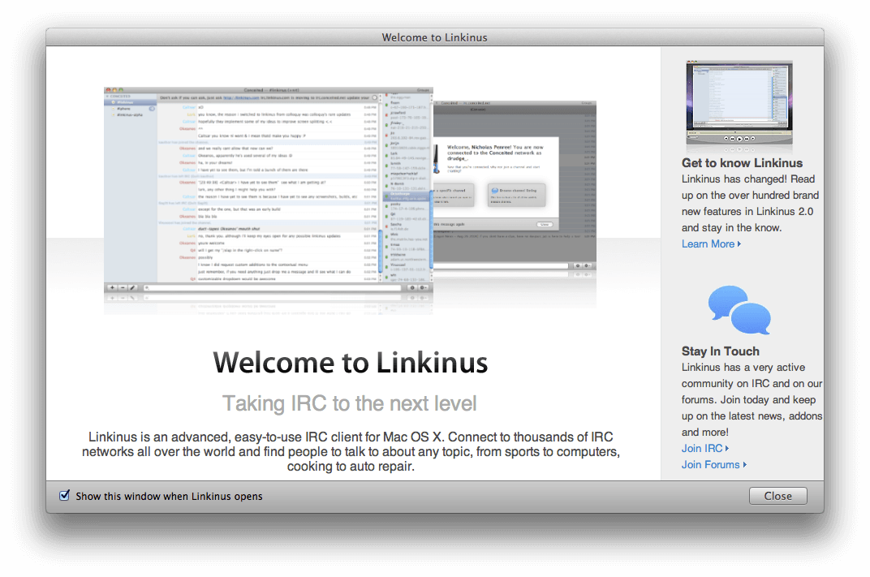Uncheck Show this window when Linkinus opens

pyautogui.click(x=64, y=496)
